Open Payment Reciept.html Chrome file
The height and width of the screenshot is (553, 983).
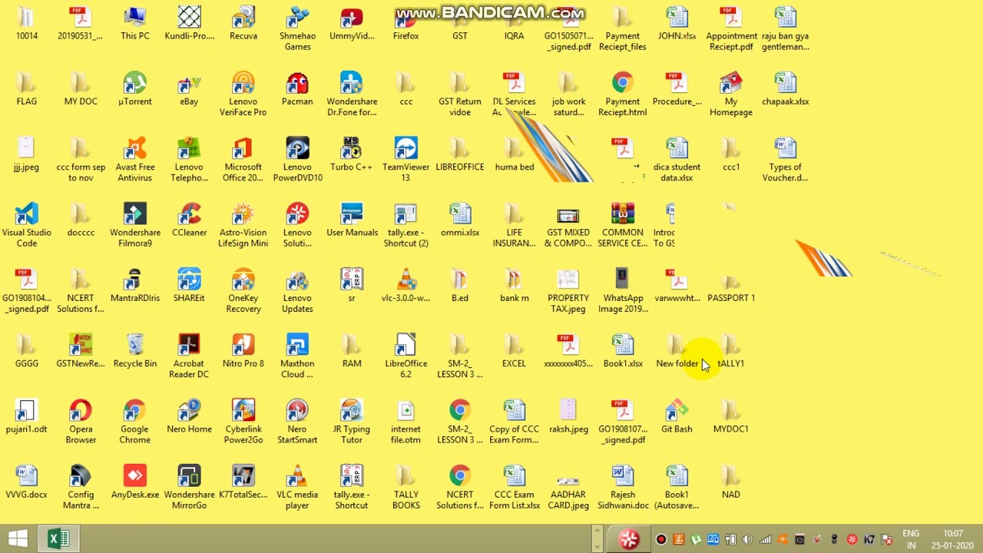(623, 94)
